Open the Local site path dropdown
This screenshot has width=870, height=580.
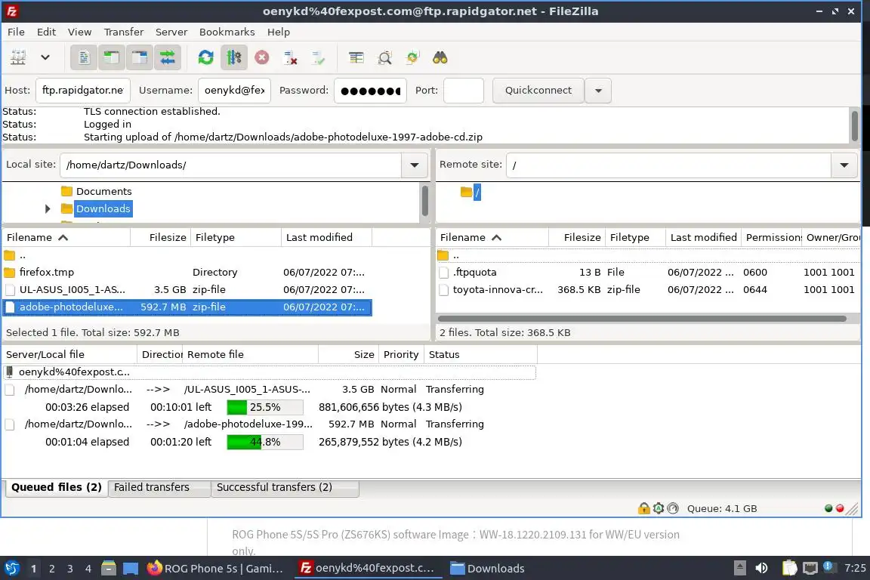[415, 165]
